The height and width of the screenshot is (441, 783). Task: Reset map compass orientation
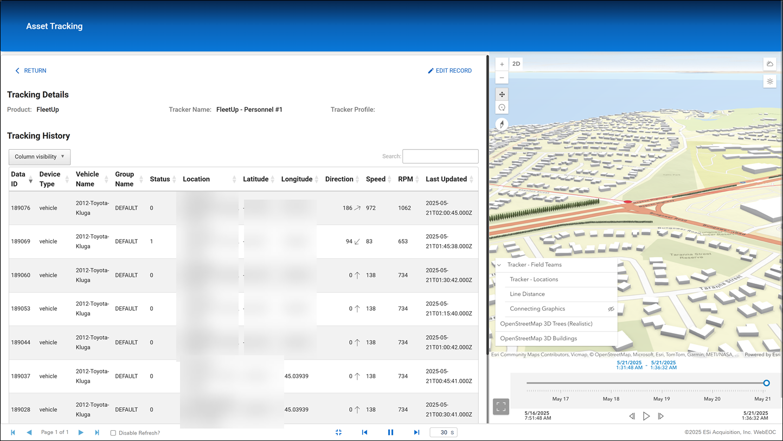click(x=502, y=124)
